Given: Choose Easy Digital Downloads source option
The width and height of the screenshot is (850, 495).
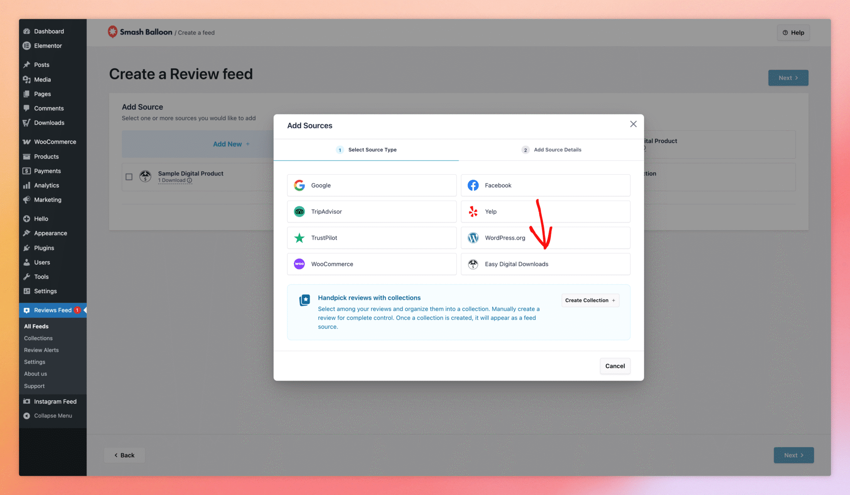Looking at the screenshot, I should coord(545,264).
